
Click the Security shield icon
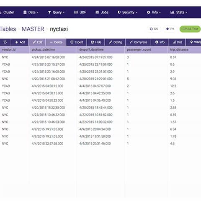coord(119,12)
